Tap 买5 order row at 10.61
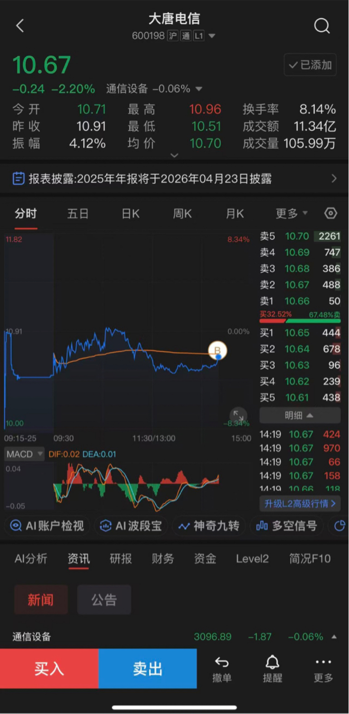The width and height of the screenshot is (349, 714). point(300,398)
